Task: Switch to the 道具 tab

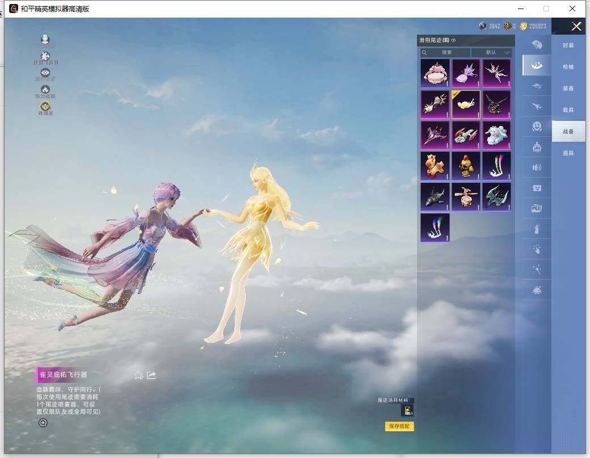Action: tap(568, 153)
